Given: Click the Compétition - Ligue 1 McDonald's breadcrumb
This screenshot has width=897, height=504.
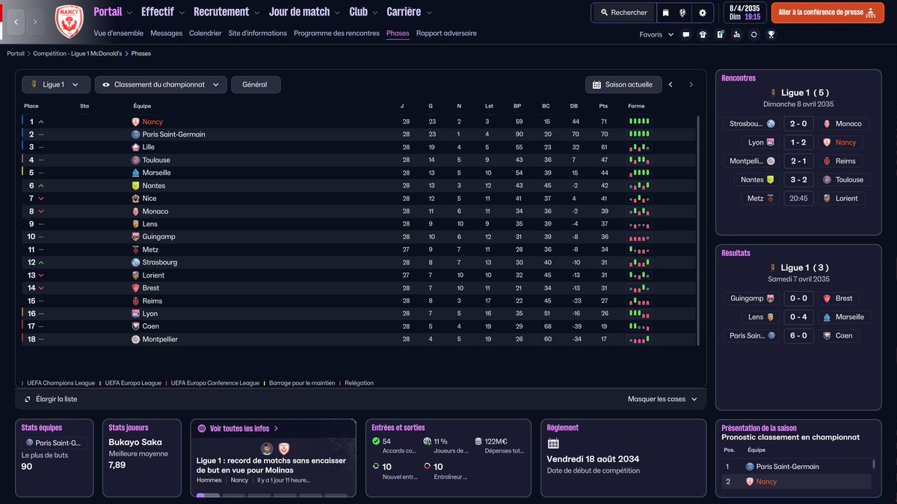Looking at the screenshot, I should pyautogui.click(x=78, y=54).
